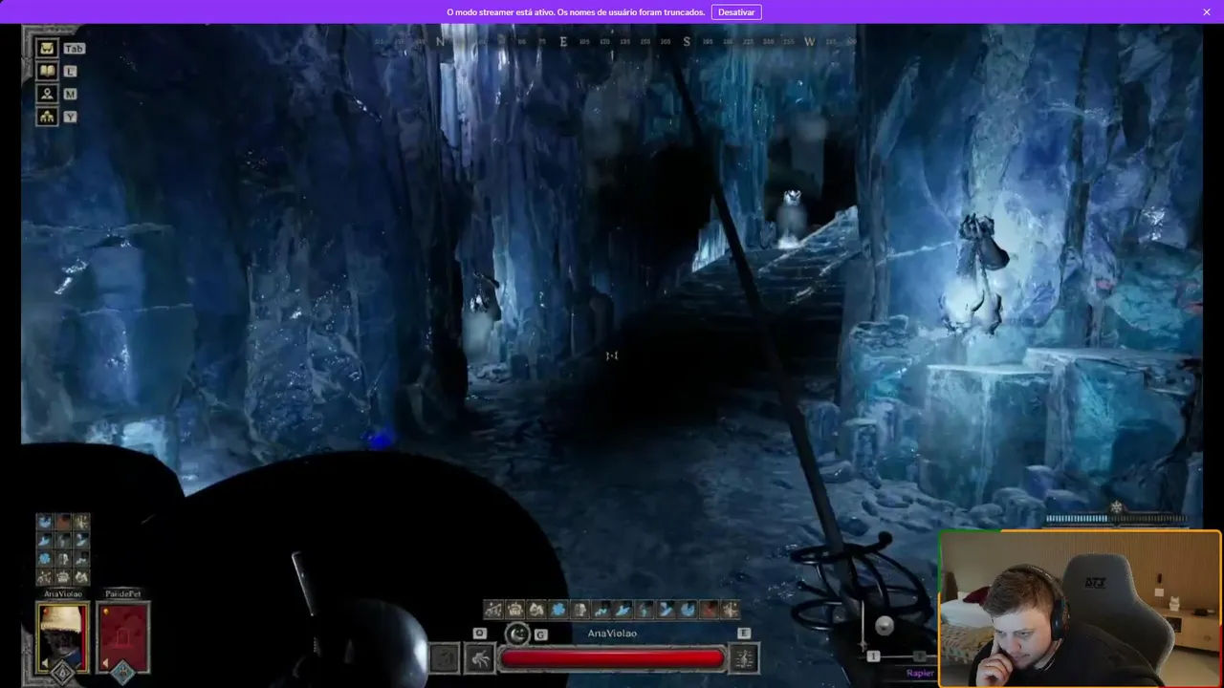Click the diamond badge under AnaViolao's card
Viewport: 1224px width, 688px height.
[63, 673]
